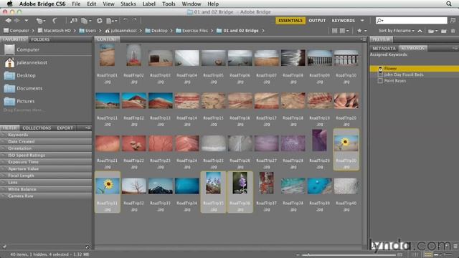Image resolution: width=459 pixels, height=258 pixels.
Task: Click the keep filter pin icon at bottom left
Action: point(4,247)
